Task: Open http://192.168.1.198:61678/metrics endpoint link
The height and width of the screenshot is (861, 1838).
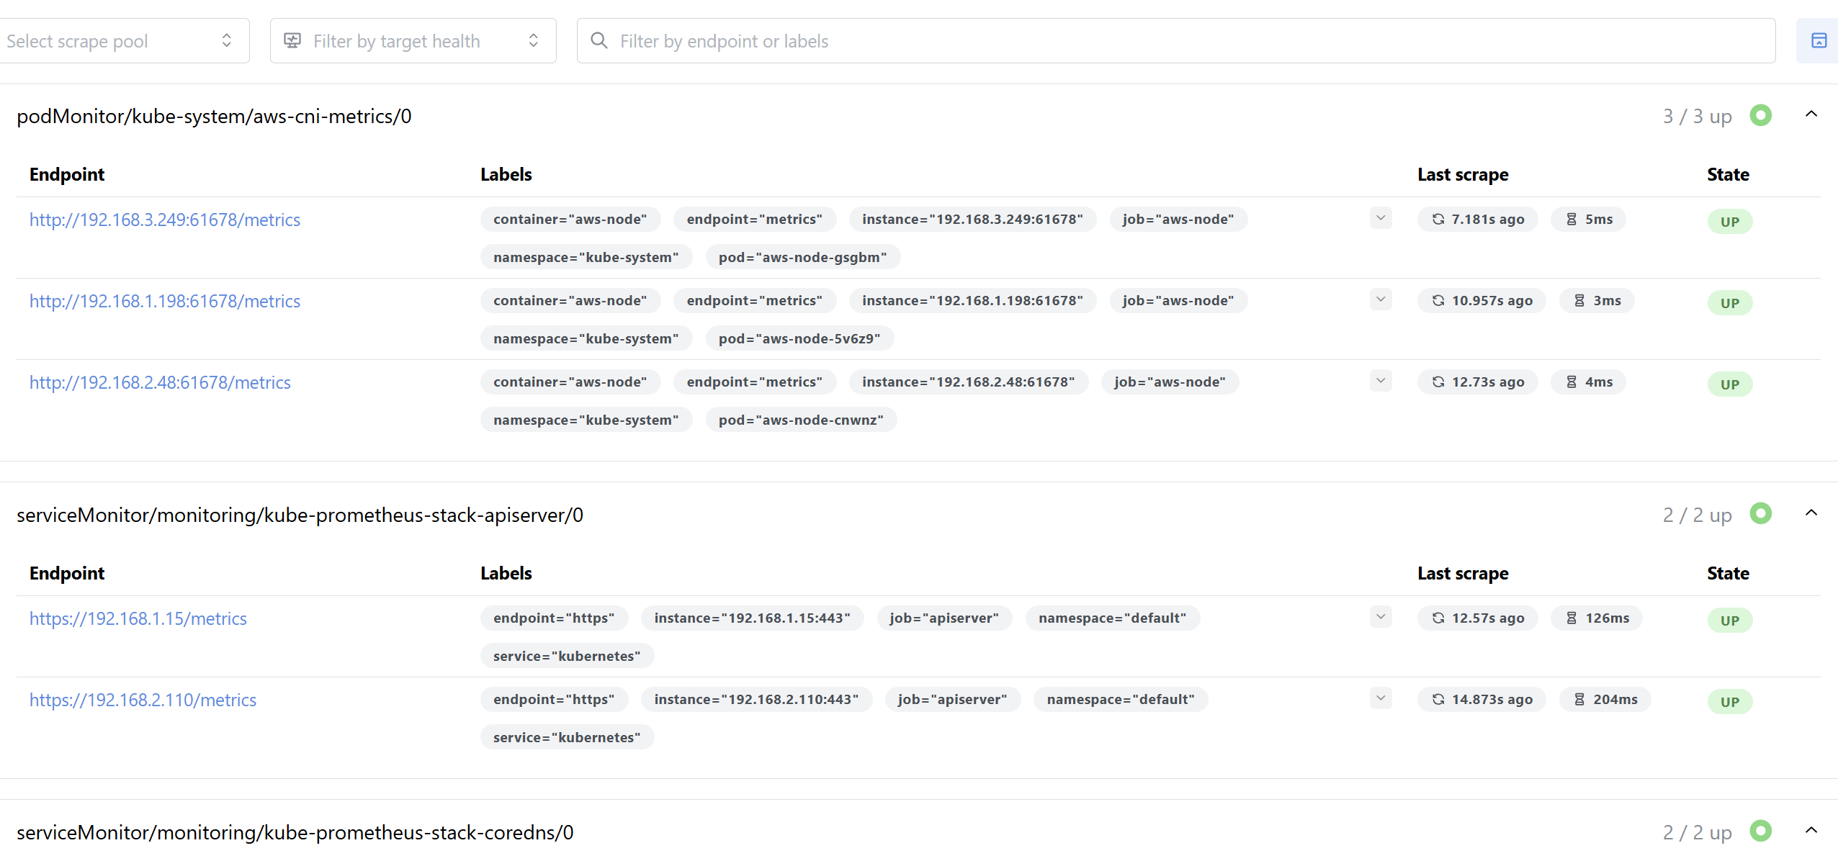Action: (165, 301)
